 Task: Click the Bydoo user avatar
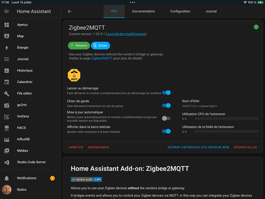pos(6,189)
